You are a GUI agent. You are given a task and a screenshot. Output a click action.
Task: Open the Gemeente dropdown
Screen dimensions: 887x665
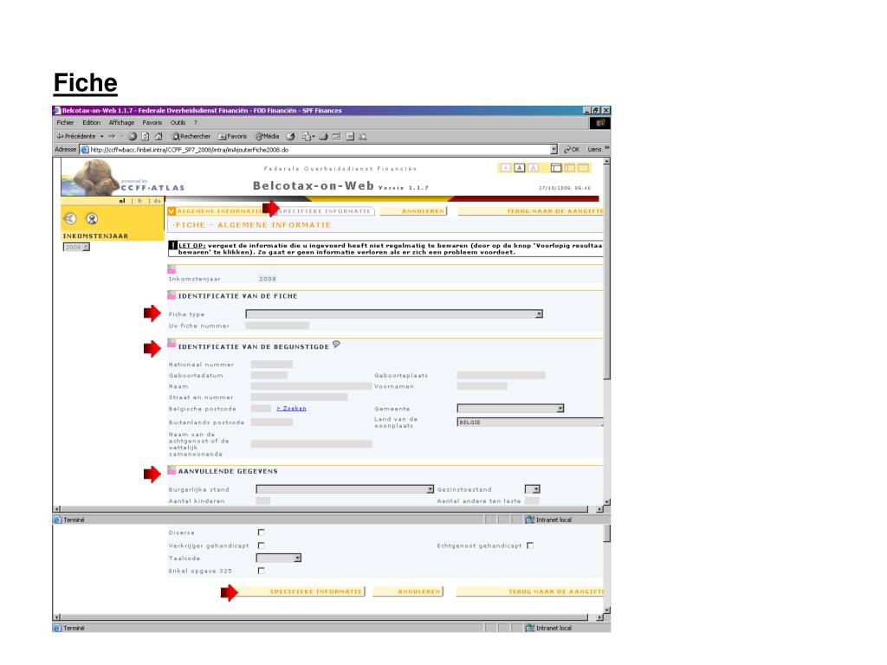coord(510,409)
